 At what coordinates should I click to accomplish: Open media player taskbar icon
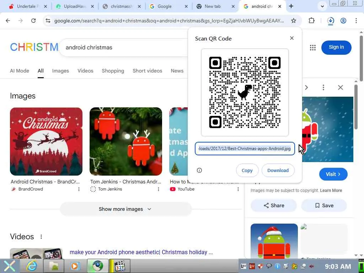[x=75, y=266]
